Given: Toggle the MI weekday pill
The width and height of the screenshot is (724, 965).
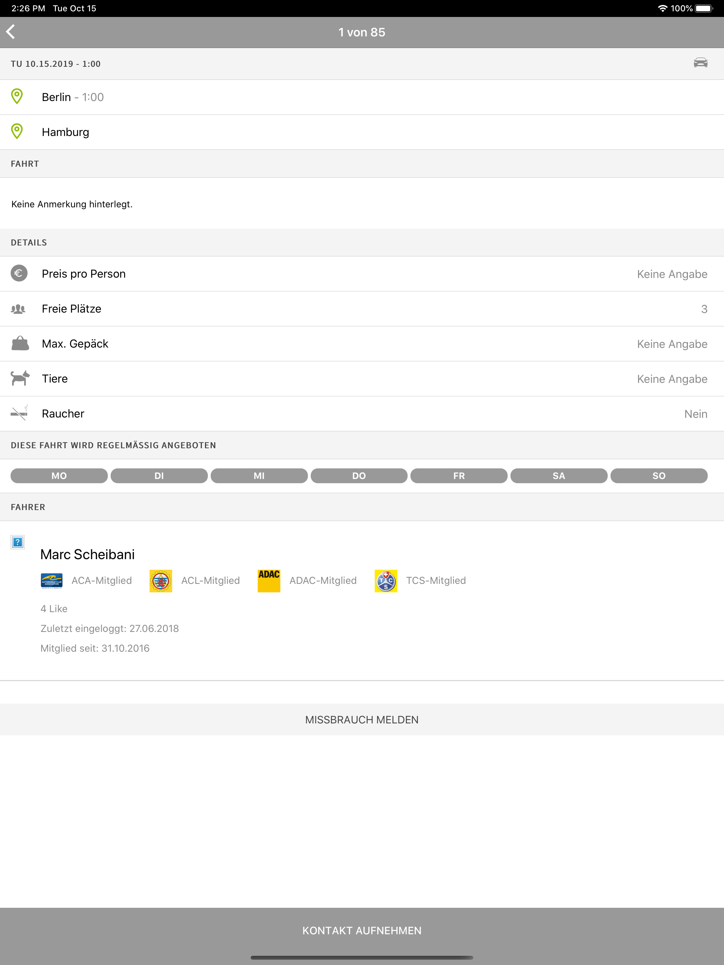Looking at the screenshot, I should [259, 475].
